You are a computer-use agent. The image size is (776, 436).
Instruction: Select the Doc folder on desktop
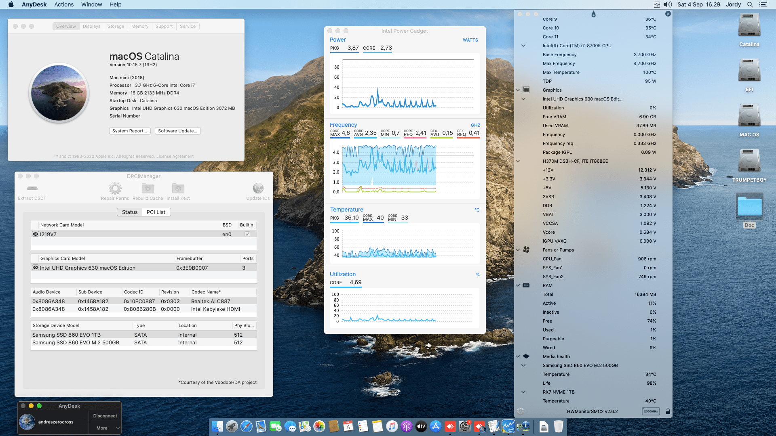pyautogui.click(x=749, y=211)
